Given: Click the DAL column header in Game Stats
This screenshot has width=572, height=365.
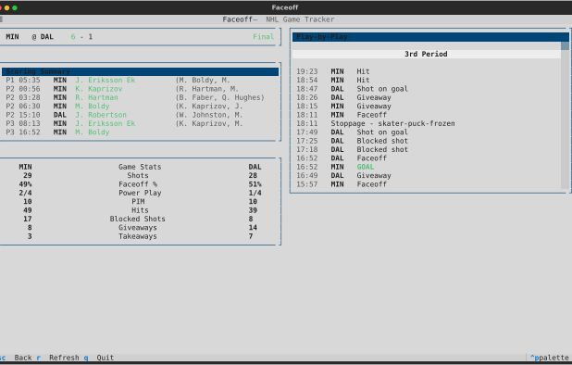Looking at the screenshot, I should pyautogui.click(x=255, y=167).
